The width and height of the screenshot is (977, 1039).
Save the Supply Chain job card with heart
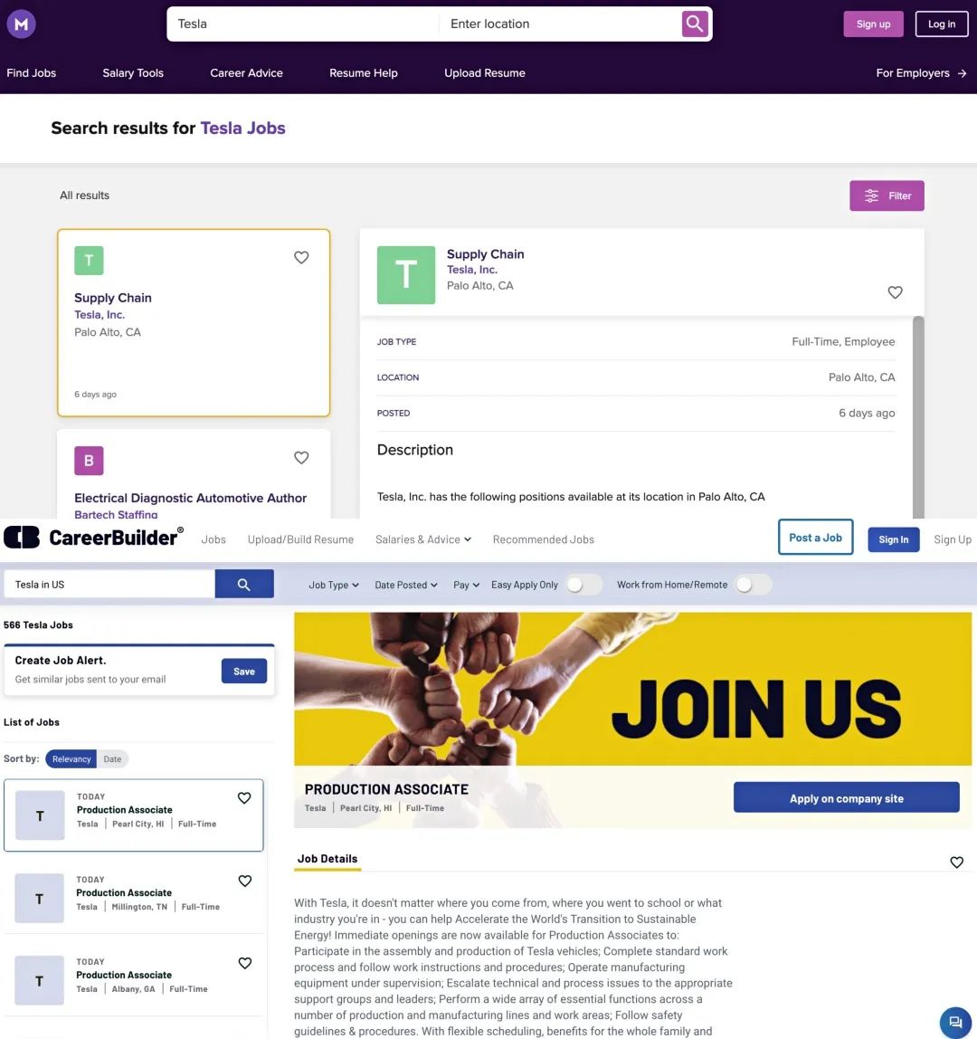click(301, 257)
